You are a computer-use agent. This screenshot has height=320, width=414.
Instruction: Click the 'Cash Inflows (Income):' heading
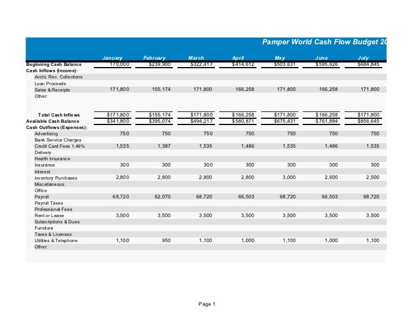coord(52,70)
